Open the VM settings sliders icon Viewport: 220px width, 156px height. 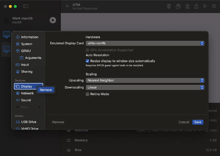coord(214,6)
